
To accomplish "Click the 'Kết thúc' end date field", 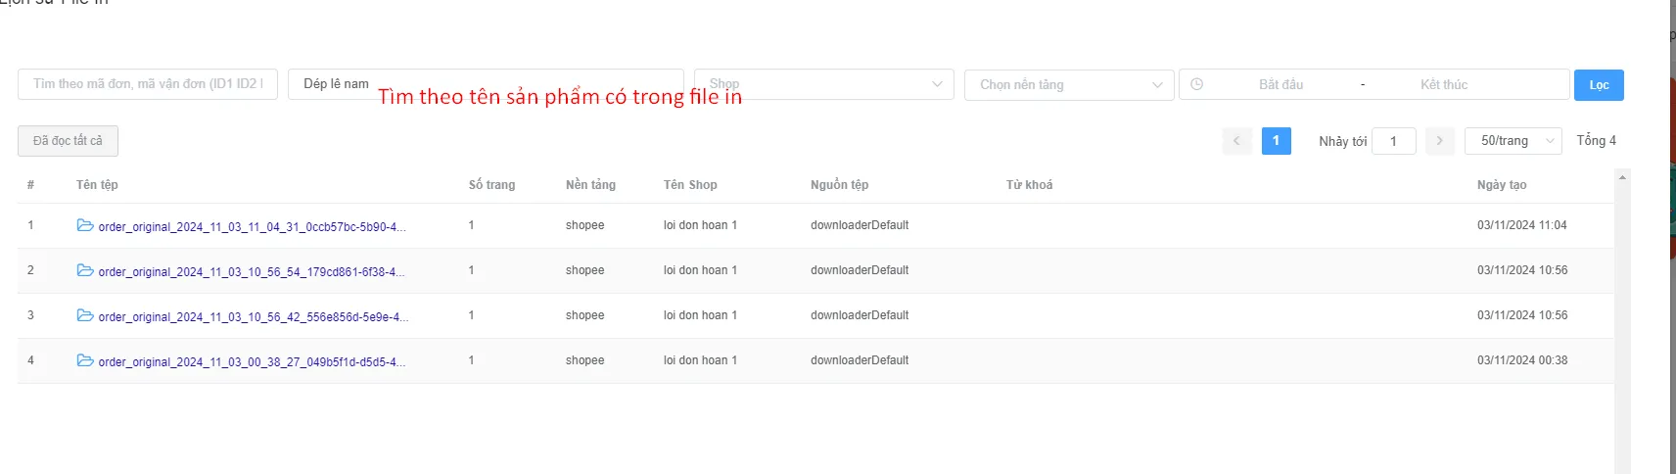I will click(1444, 84).
